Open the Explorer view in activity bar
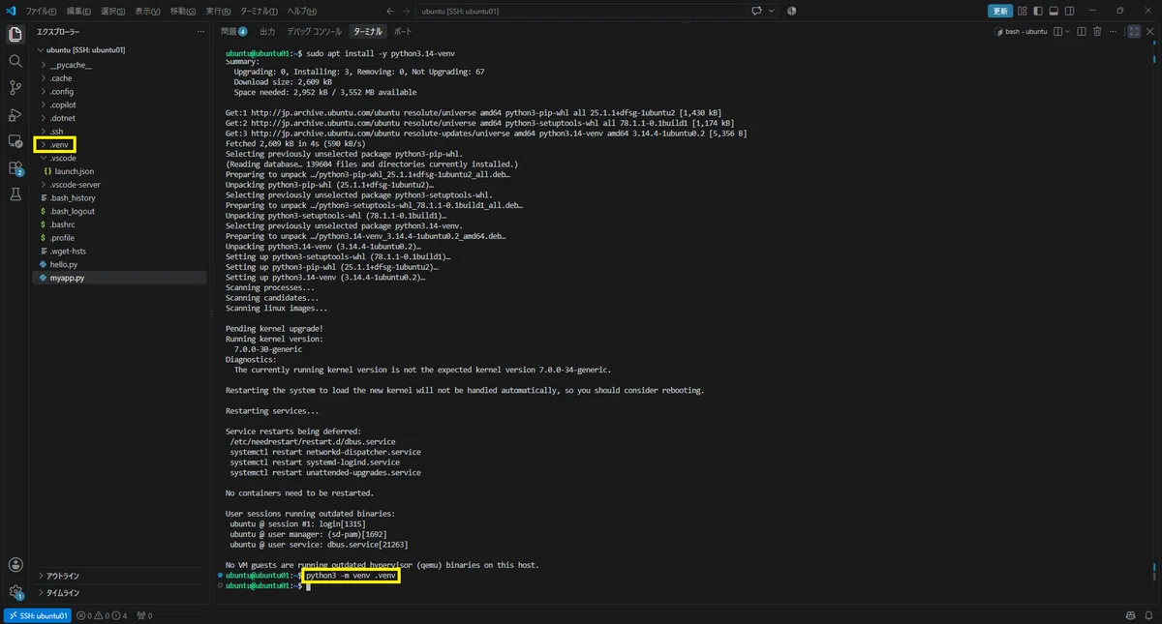1162x624 pixels. click(x=15, y=34)
